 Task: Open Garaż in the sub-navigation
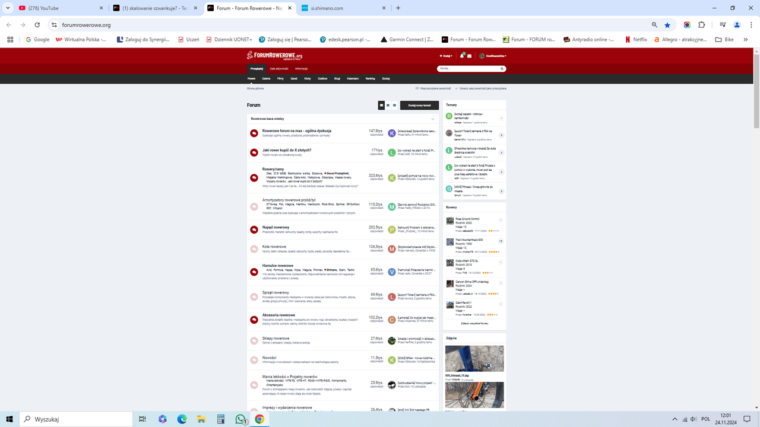294,78
